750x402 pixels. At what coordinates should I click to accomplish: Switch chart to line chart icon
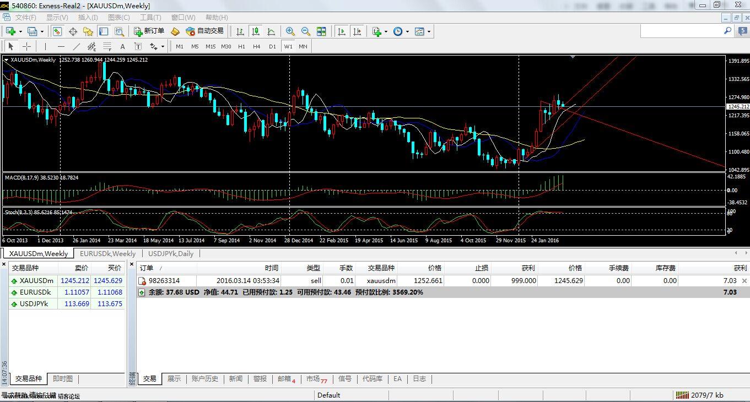pos(271,31)
